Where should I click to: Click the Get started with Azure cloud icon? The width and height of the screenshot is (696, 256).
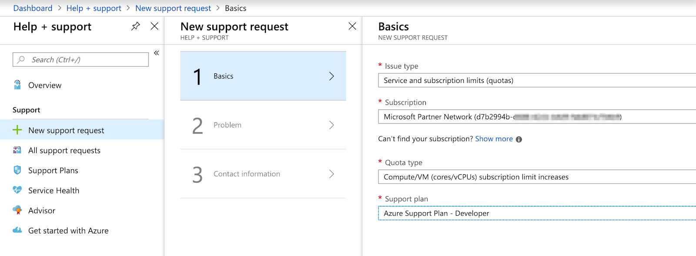(17, 230)
